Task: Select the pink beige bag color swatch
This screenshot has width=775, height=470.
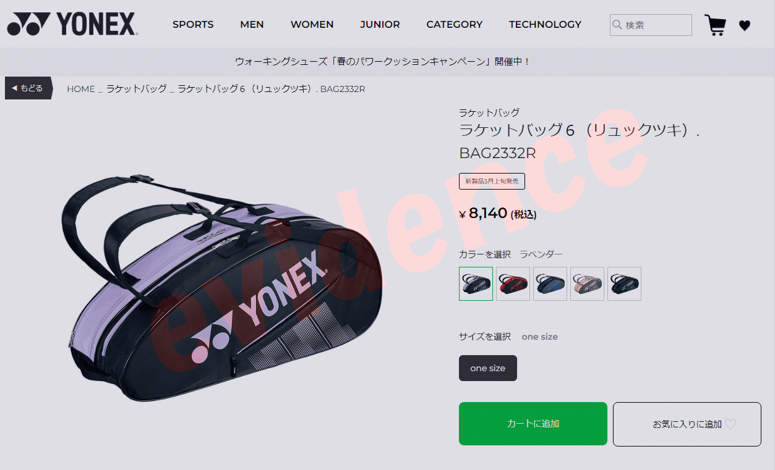Action: click(587, 283)
